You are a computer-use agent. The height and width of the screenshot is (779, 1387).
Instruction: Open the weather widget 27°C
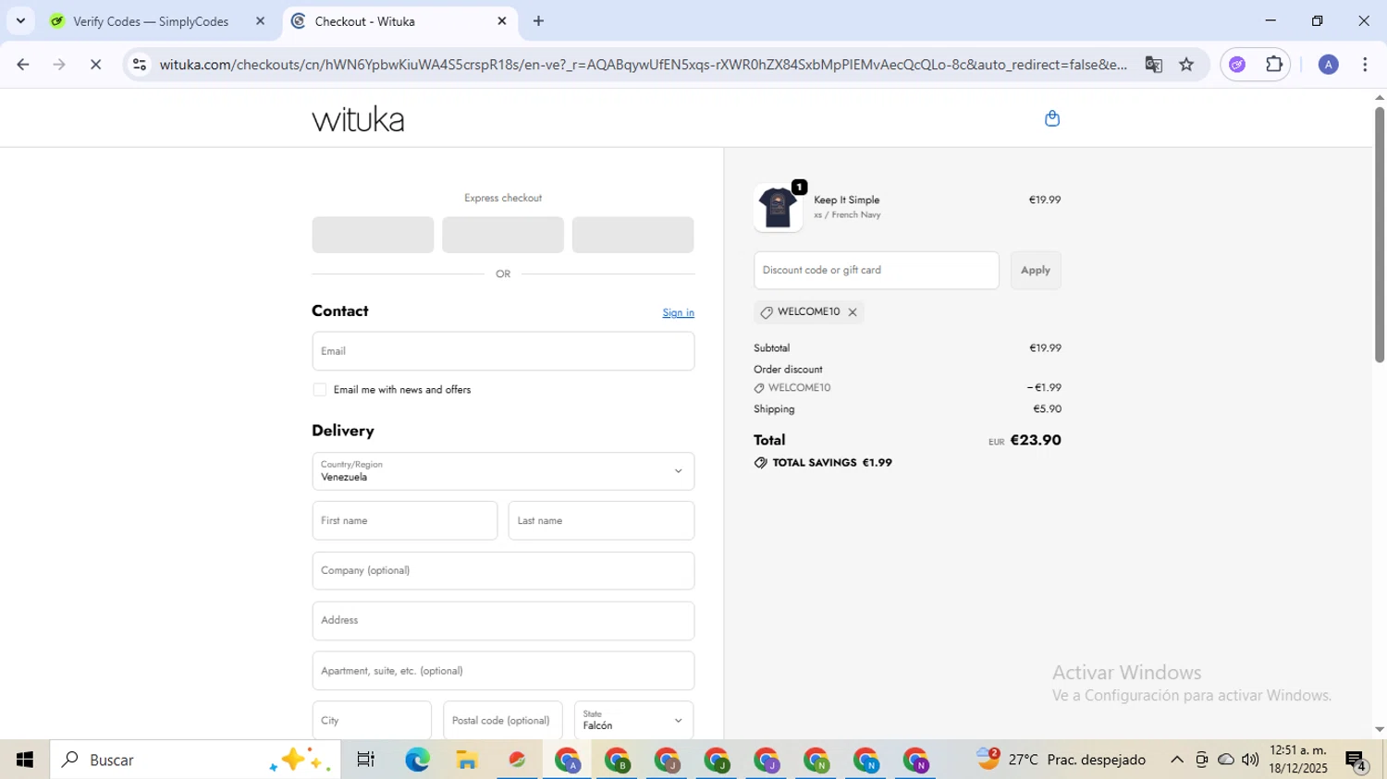[1062, 760]
